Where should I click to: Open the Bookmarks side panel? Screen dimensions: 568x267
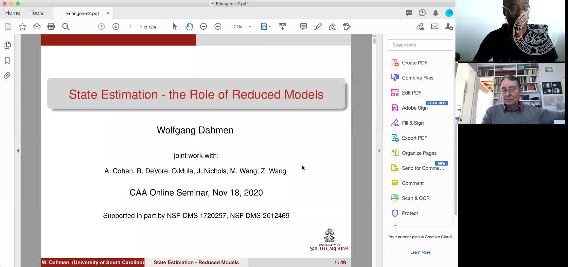coord(7,61)
